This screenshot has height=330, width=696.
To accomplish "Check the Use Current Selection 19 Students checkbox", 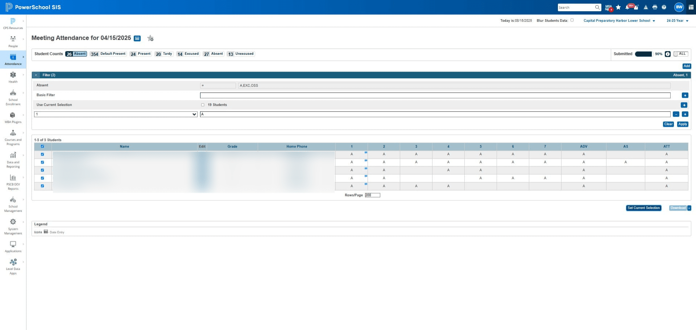I will tap(203, 105).
